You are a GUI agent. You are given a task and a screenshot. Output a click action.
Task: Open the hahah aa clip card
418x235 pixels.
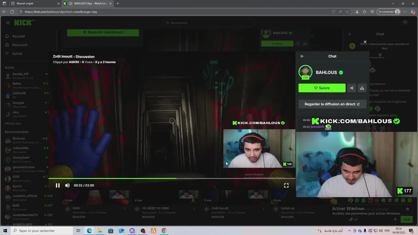287,208
